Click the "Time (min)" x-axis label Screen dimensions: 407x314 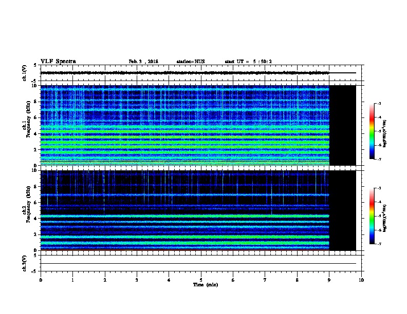(206, 285)
